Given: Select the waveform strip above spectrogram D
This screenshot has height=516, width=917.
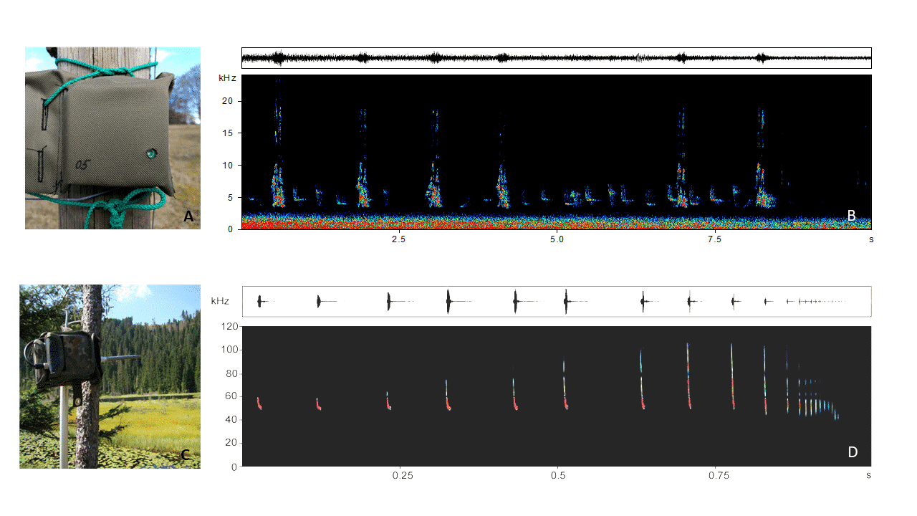Looking at the screenshot, I should pos(557,301).
